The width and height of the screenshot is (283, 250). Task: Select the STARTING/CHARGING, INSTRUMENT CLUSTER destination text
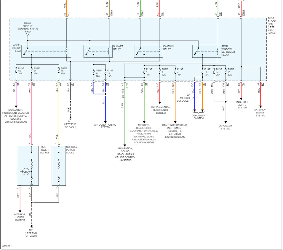pyautogui.click(x=175, y=131)
